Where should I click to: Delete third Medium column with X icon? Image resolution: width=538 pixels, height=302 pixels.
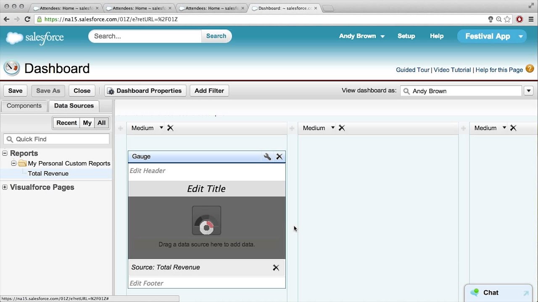pyautogui.click(x=513, y=128)
